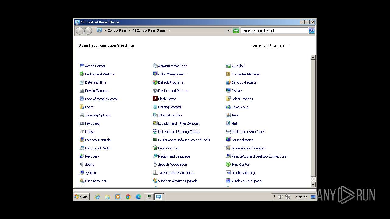Open the Mail icon
Image resolution: width=390 pixels, height=219 pixels.
228,123
